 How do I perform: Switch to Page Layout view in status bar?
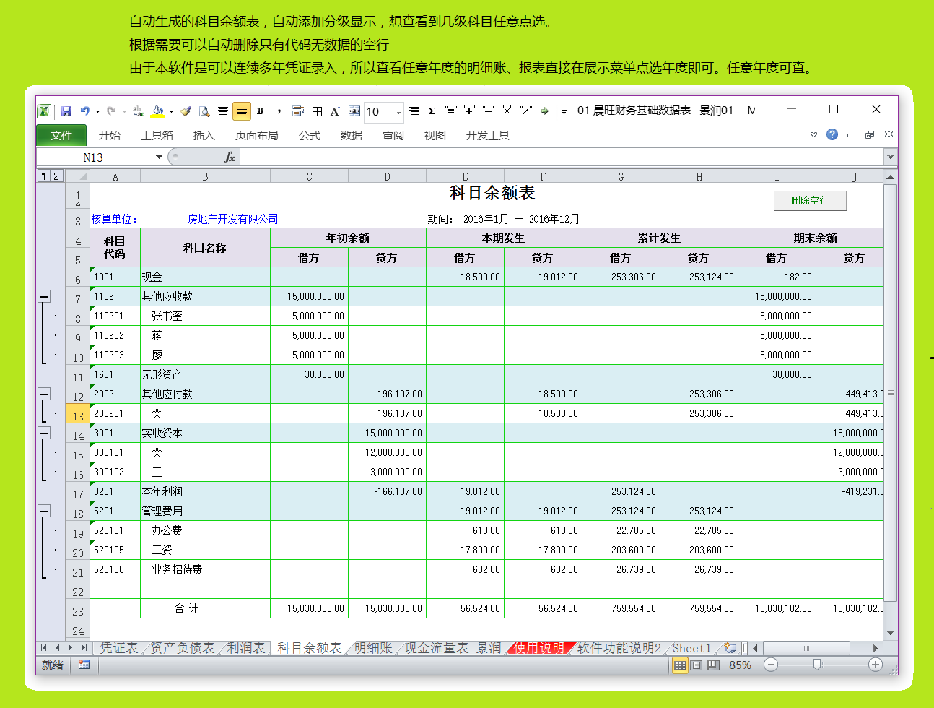(697, 665)
